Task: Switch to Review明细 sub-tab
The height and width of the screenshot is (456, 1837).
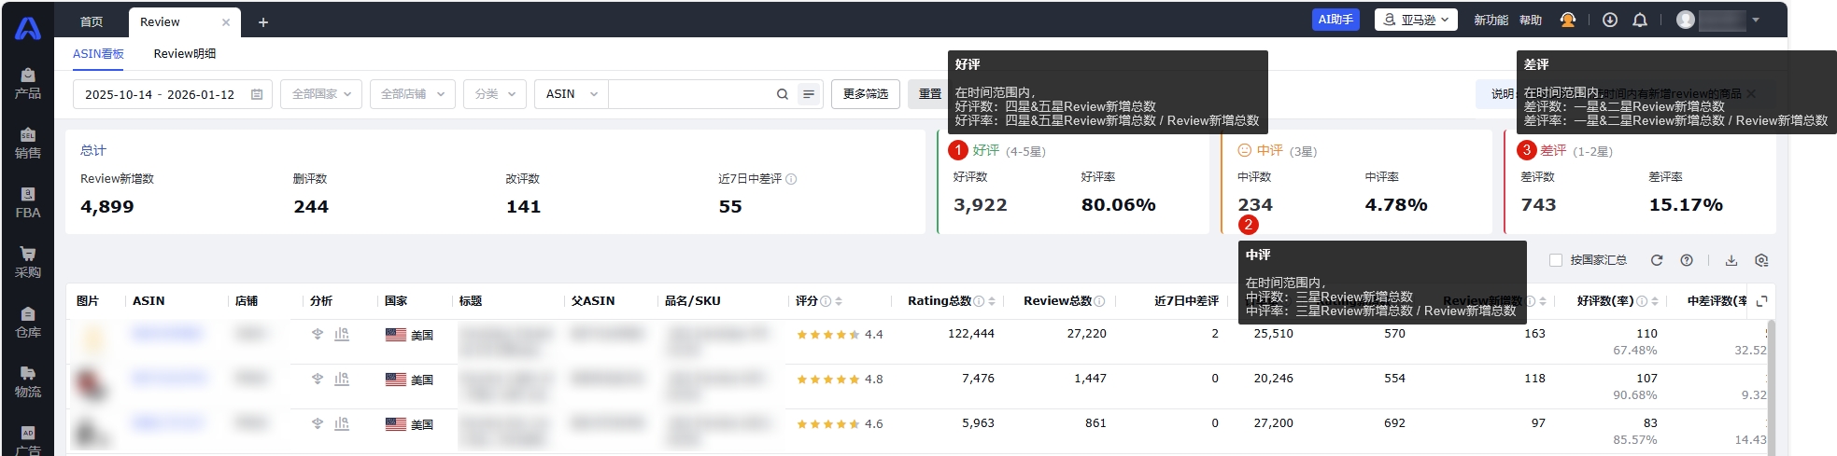Action: point(185,54)
